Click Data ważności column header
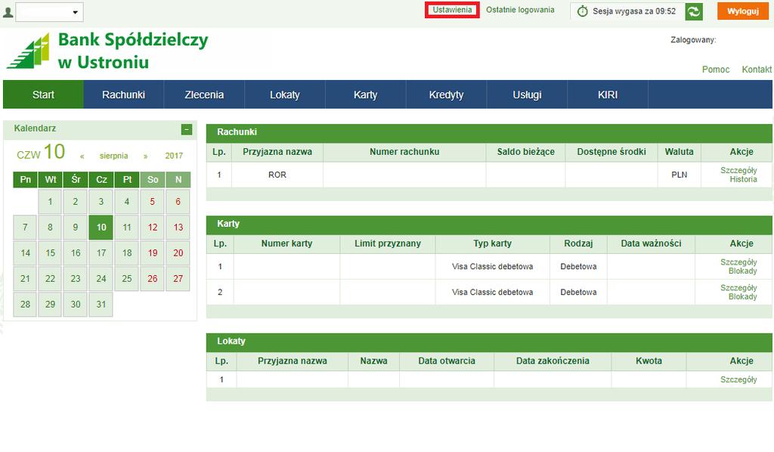The width and height of the screenshot is (774, 452). pyautogui.click(x=651, y=243)
